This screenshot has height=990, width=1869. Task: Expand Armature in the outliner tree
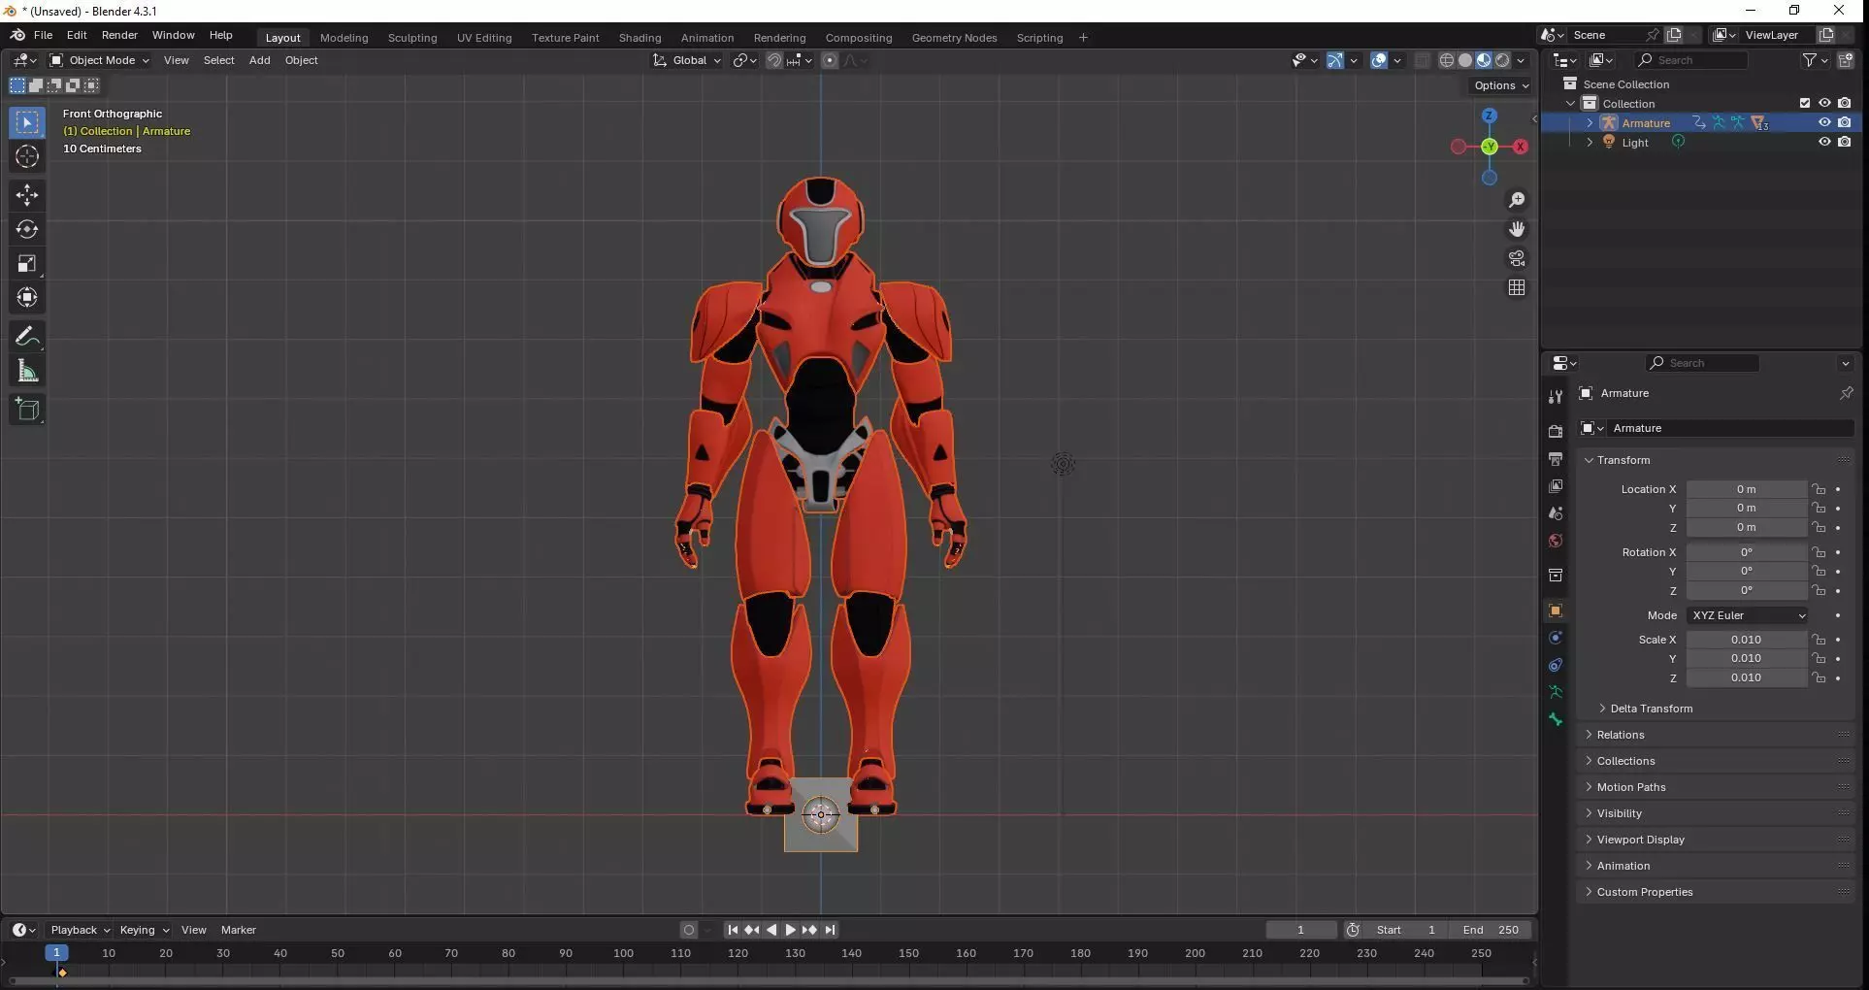[x=1590, y=123]
